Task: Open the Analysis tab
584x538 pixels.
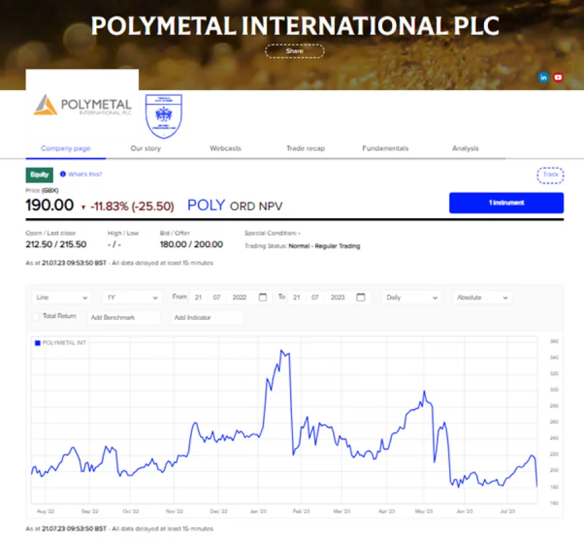Action: [x=465, y=148]
